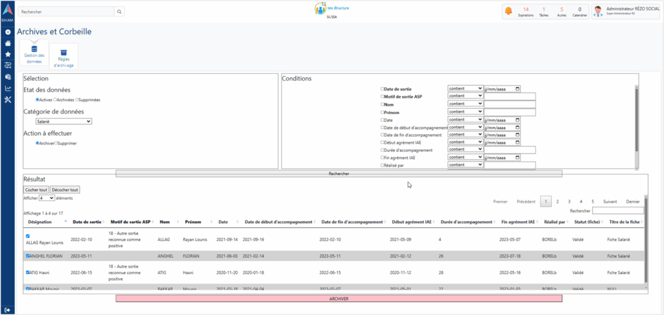Uncheck the ALLAG Rayan Lounis row checkbox
This screenshot has height=315, width=664.
pyautogui.click(x=27, y=236)
